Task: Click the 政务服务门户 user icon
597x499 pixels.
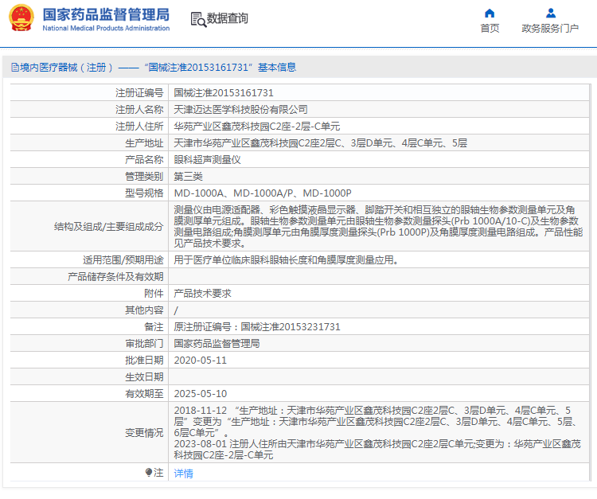Action: pos(551,14)
